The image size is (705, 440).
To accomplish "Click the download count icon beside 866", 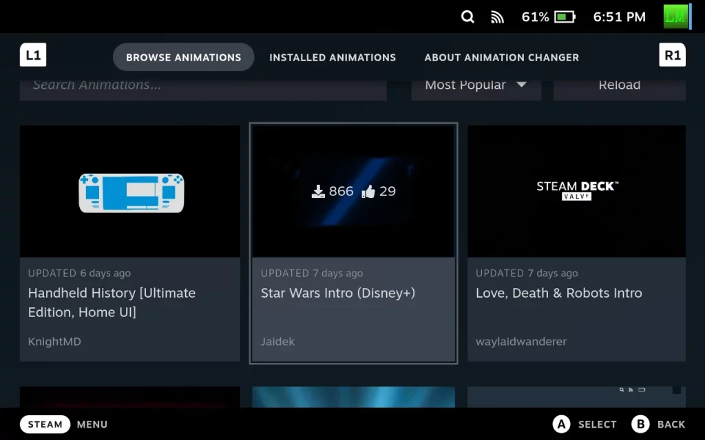I will pos(318,191).
